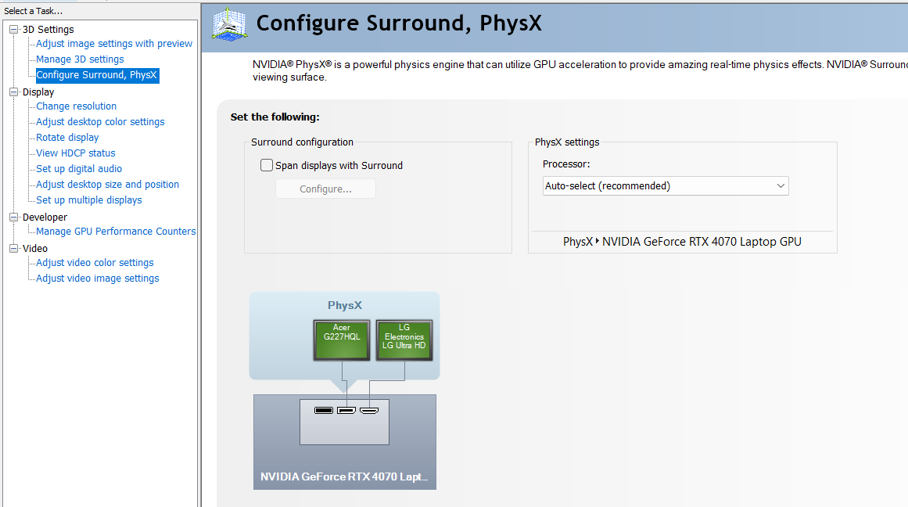Open Adjust image settings with preview

coord(114,44)
